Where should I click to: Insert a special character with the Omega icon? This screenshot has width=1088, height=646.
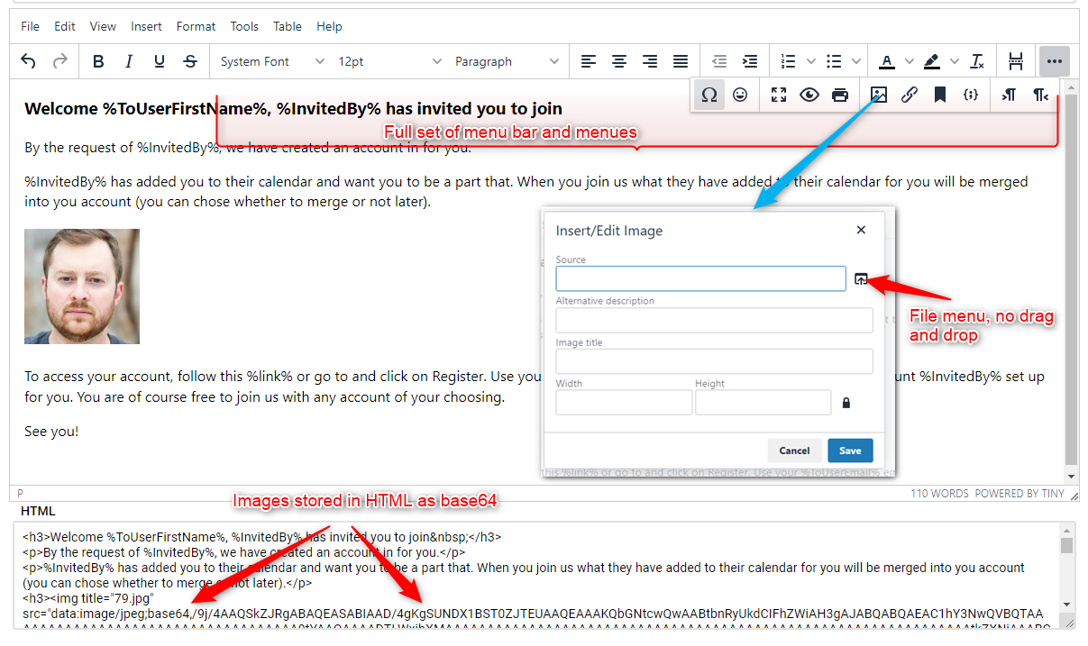point(709,94)
